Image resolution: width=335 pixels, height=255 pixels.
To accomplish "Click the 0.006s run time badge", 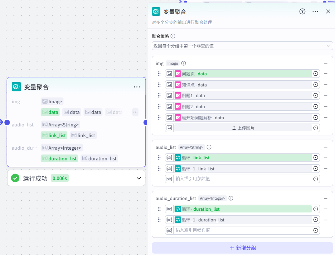I will (x=60, y=178).
